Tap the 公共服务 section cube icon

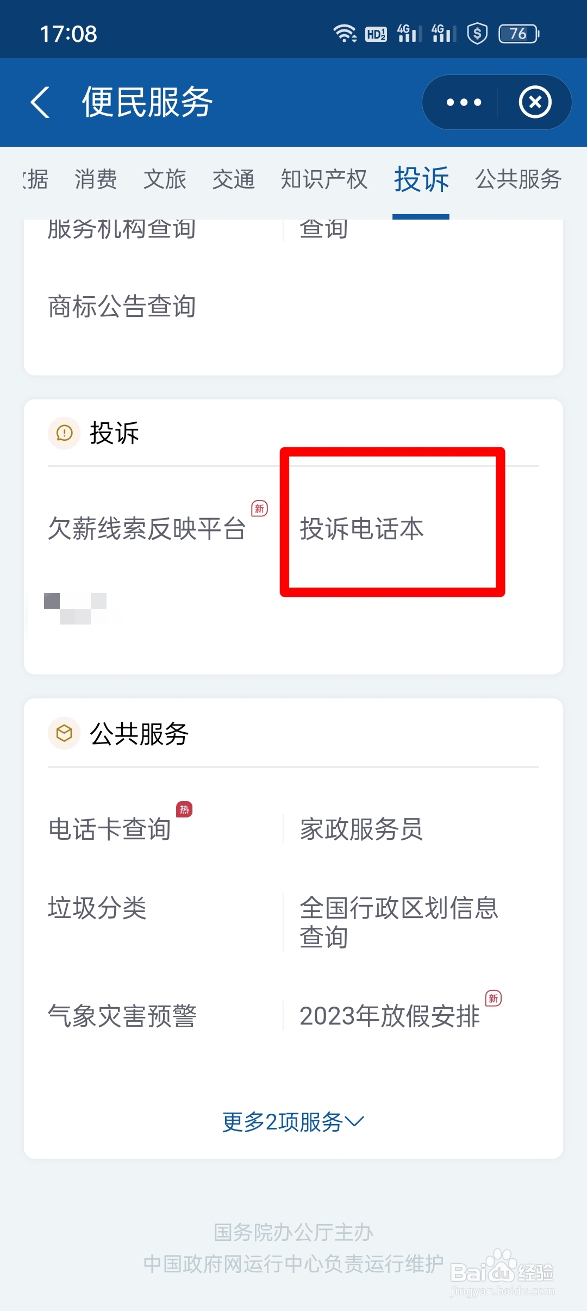(x=64, y=733)
